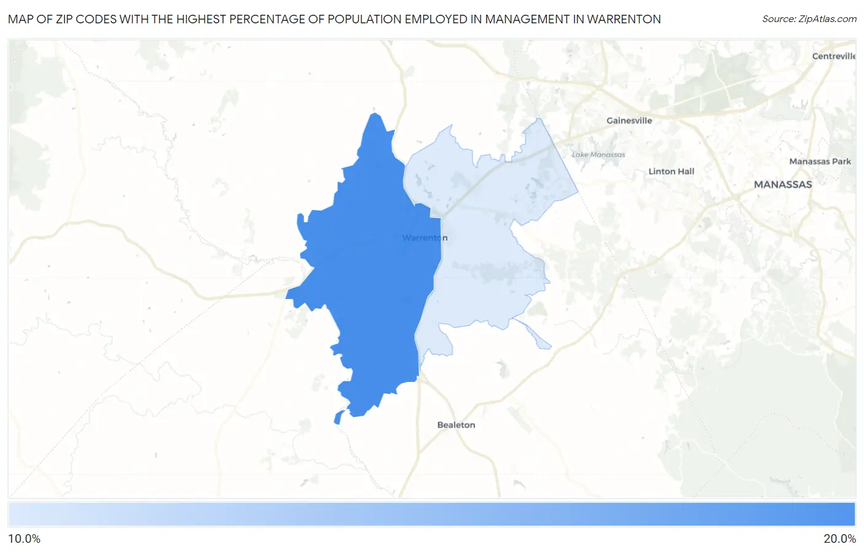Select the Manassas Park label
Viewport: 864px width, 552px height.
click(x=820, y=161)
